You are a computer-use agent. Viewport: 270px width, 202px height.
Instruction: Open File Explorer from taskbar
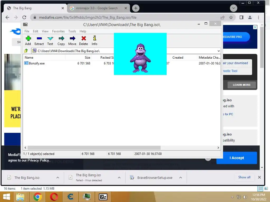(x=20, y=197)
